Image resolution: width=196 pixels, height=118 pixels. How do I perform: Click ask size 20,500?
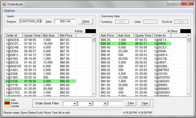(x=123, y=59)
